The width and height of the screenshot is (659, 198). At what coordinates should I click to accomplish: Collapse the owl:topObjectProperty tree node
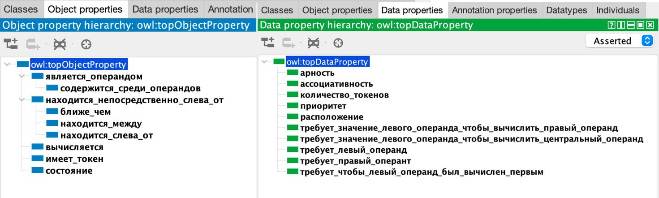coord(7,65)
